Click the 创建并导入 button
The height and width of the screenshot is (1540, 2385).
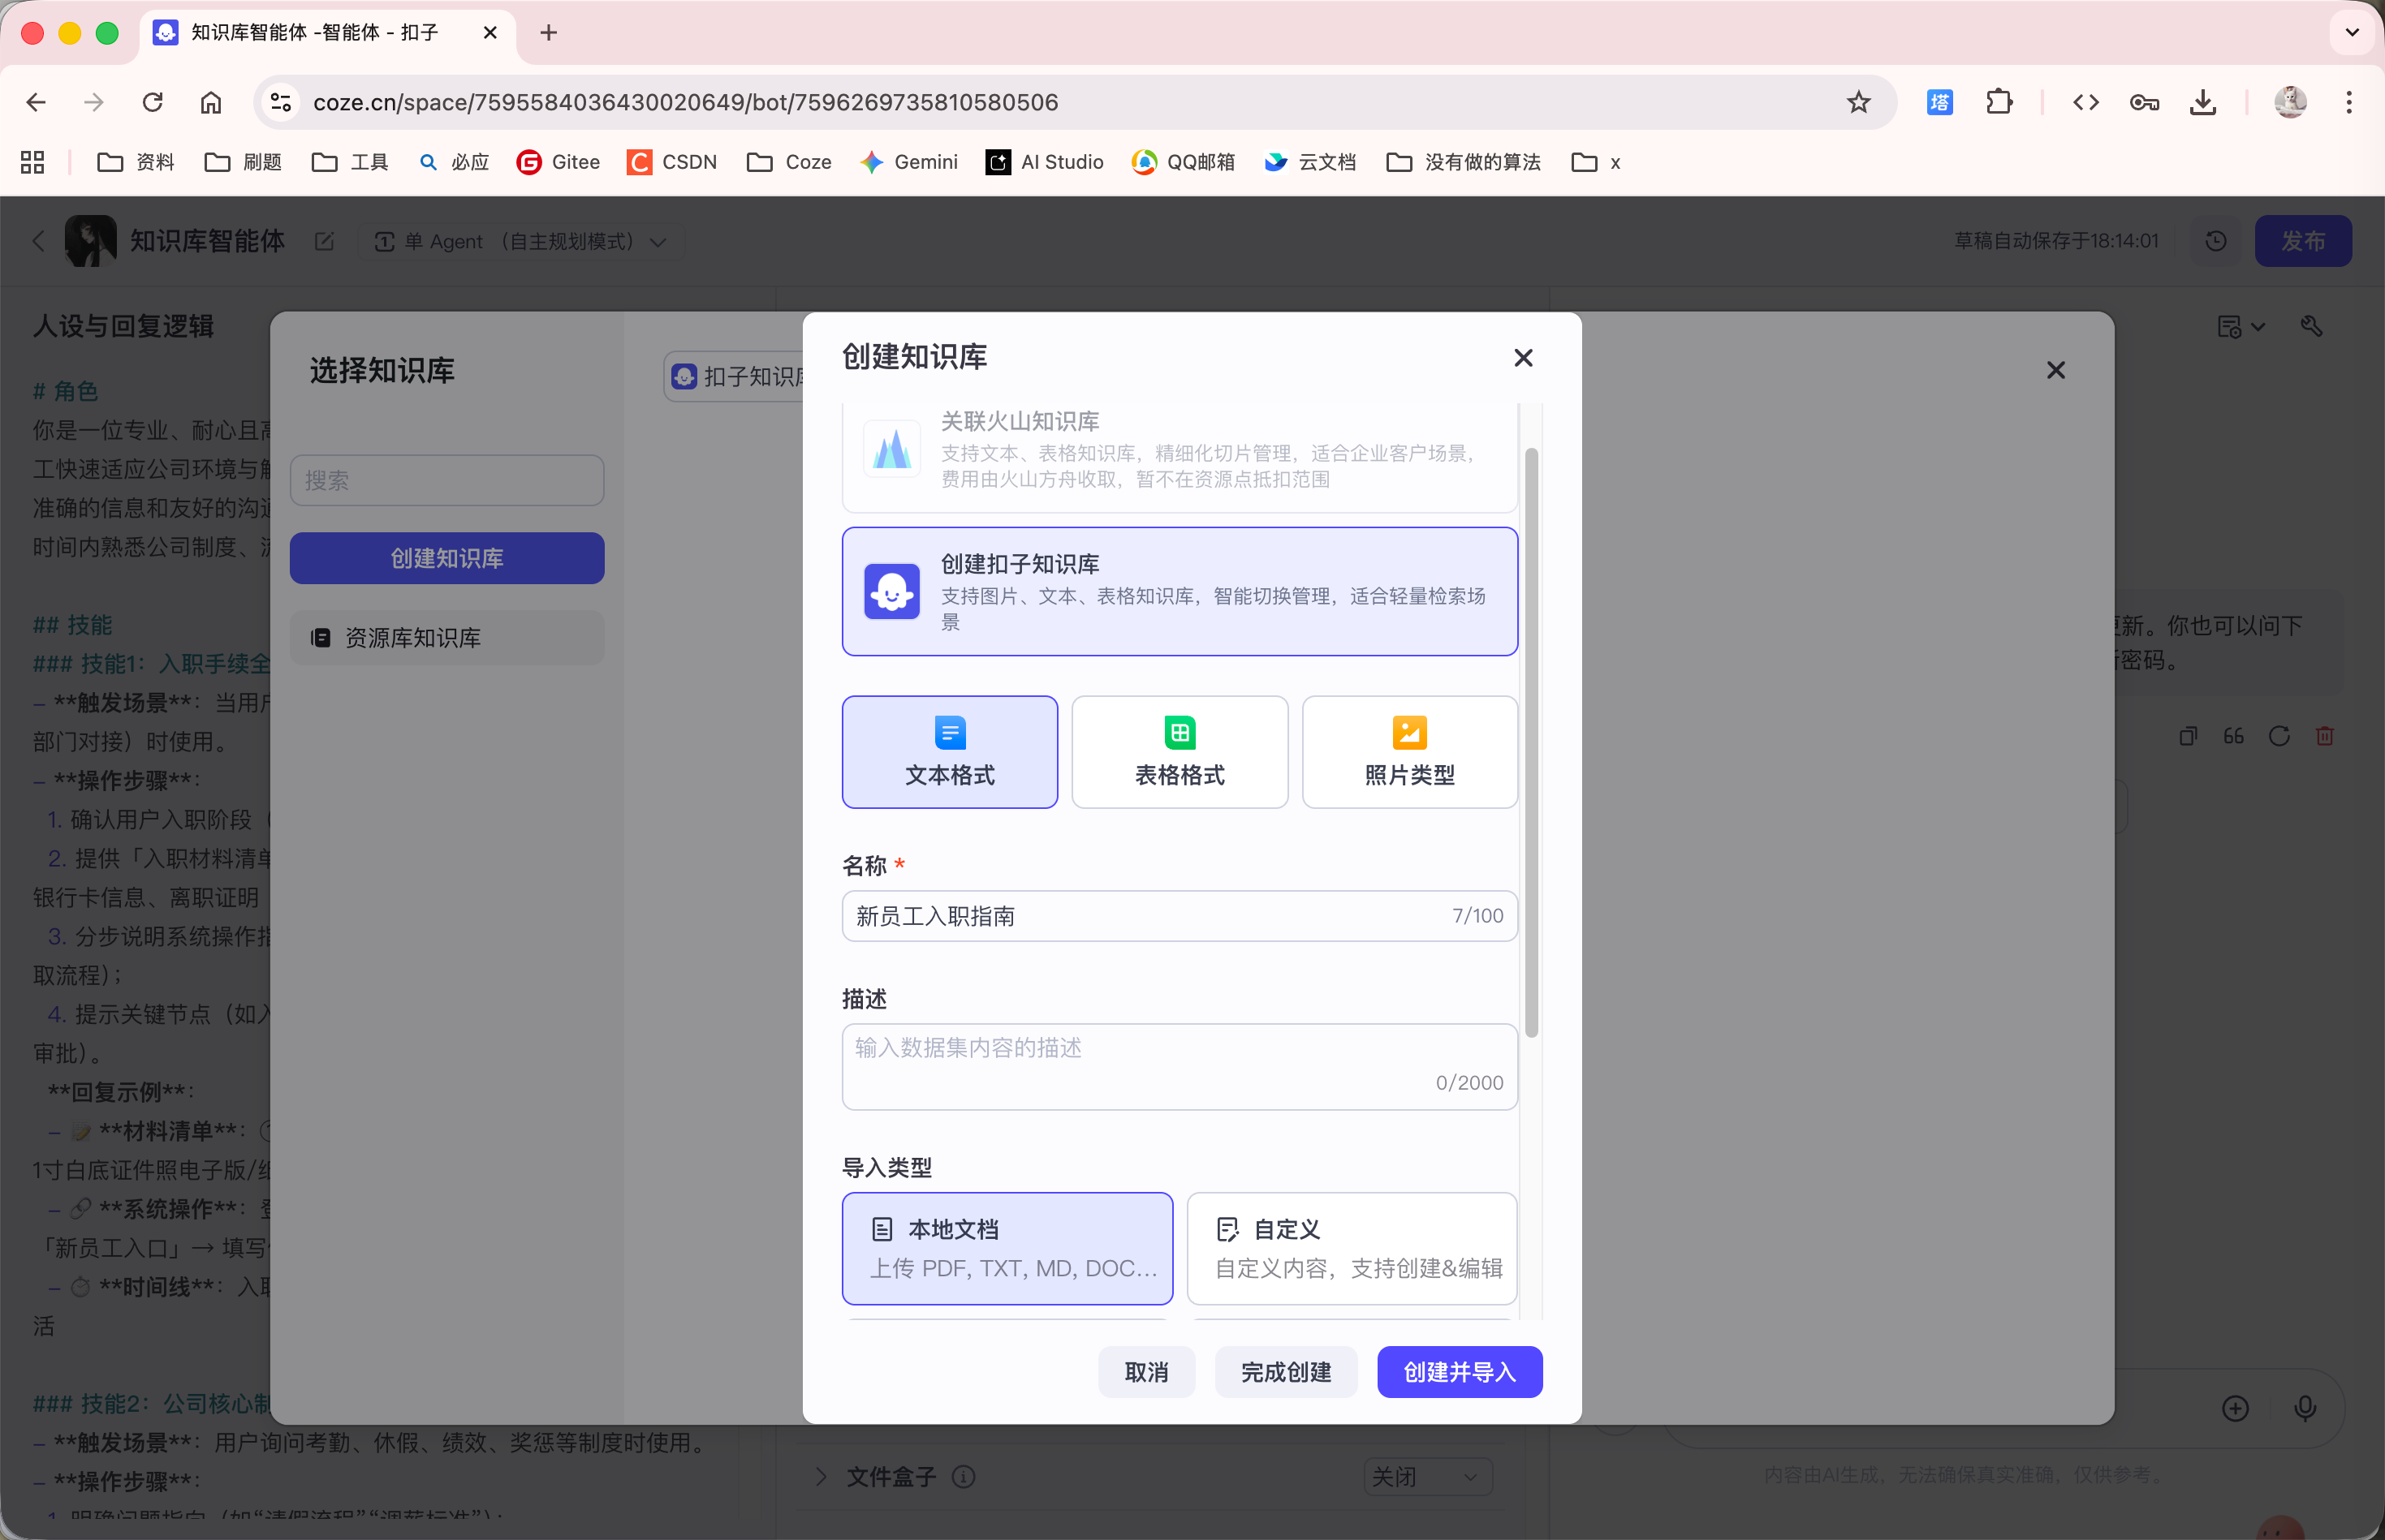pyautogui.click(x=1459, y=1372)
